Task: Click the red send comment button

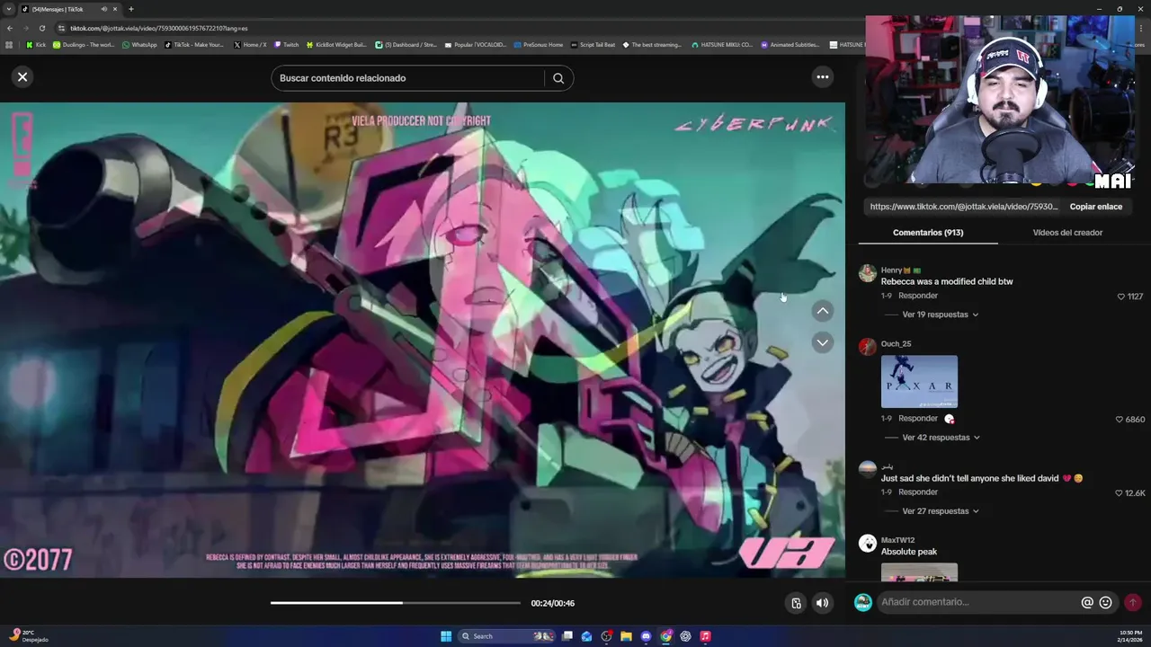Action: (1133, 603)
